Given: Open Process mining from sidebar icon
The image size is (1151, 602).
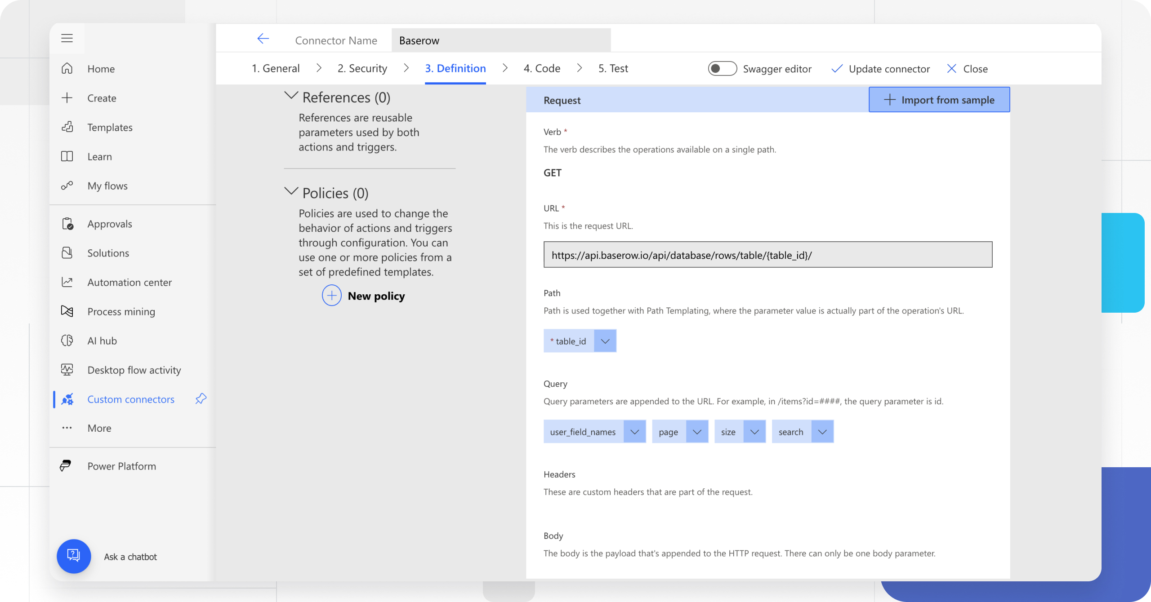Looking at the screenshot, I should point(67,311).
